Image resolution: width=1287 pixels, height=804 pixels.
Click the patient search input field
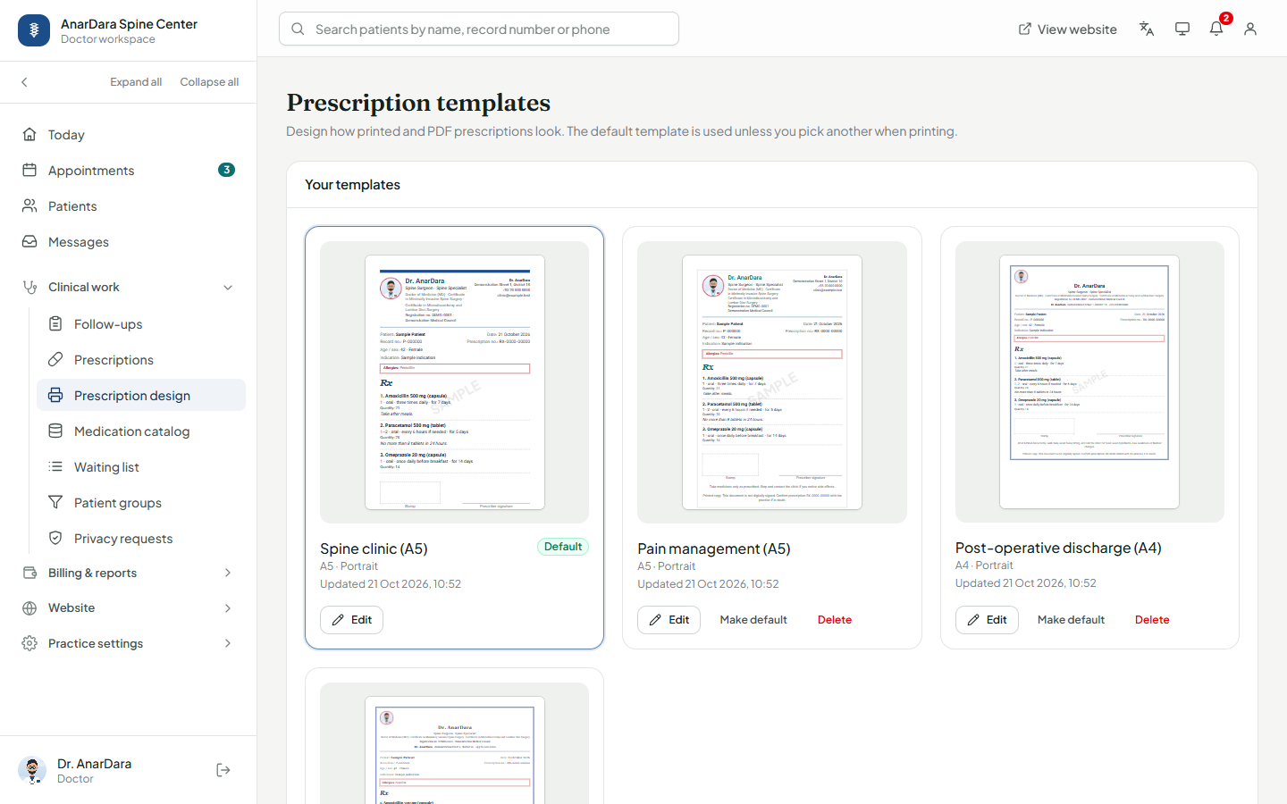point(479,29)
